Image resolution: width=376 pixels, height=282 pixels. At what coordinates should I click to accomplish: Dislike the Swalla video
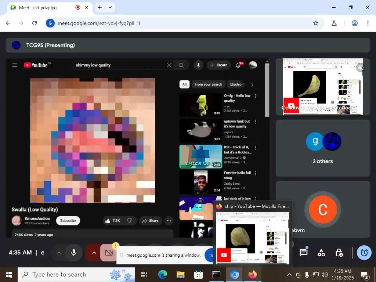point(130,221)
